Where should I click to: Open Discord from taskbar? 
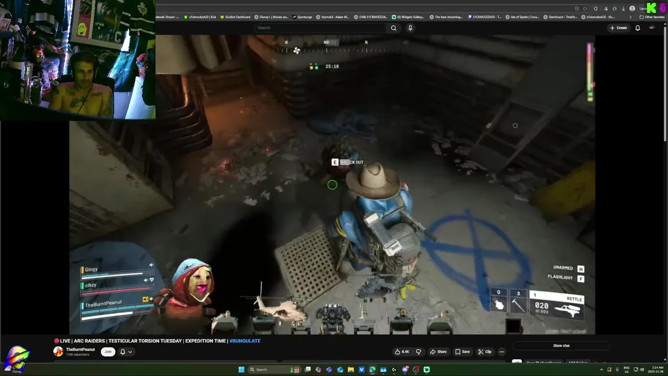click(x=405, y=370)
